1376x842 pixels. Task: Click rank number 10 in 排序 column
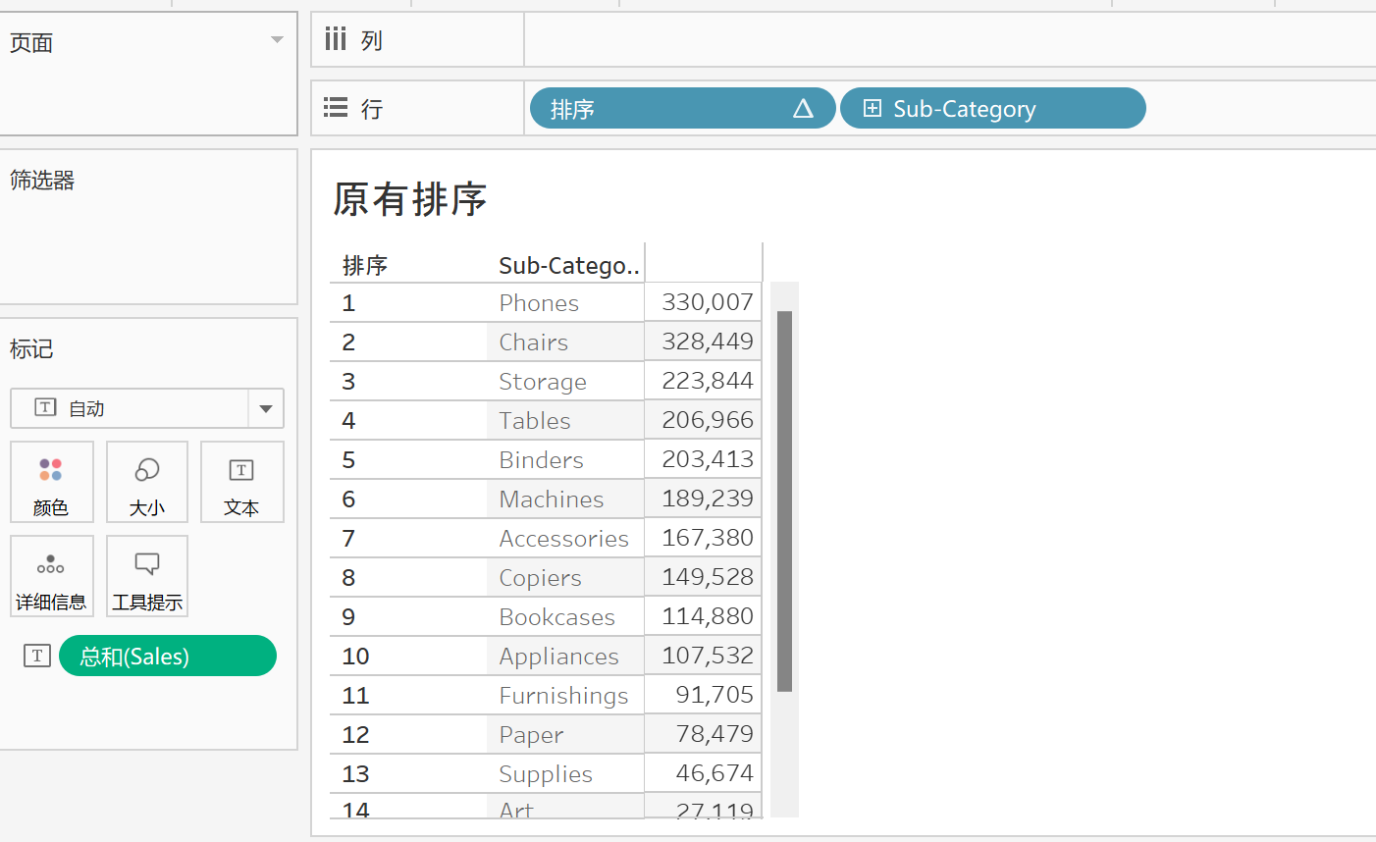(355, 657)
